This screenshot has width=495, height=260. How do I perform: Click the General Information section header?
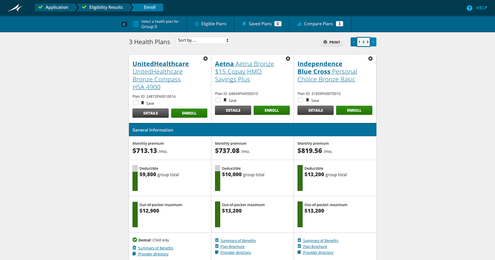253,130
